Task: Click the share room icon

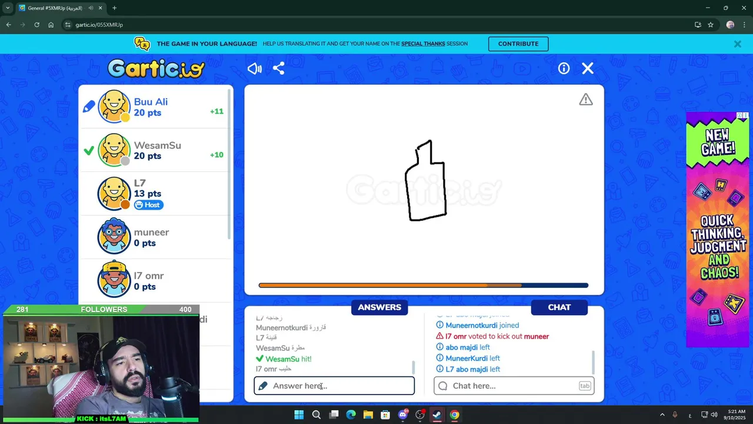Action: (279, 69)
